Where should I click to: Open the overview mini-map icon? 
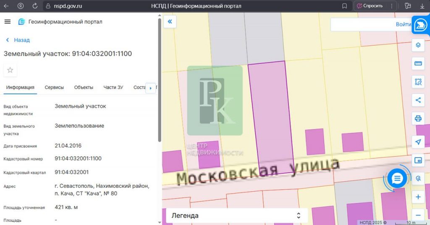click(x=418, y=160)
